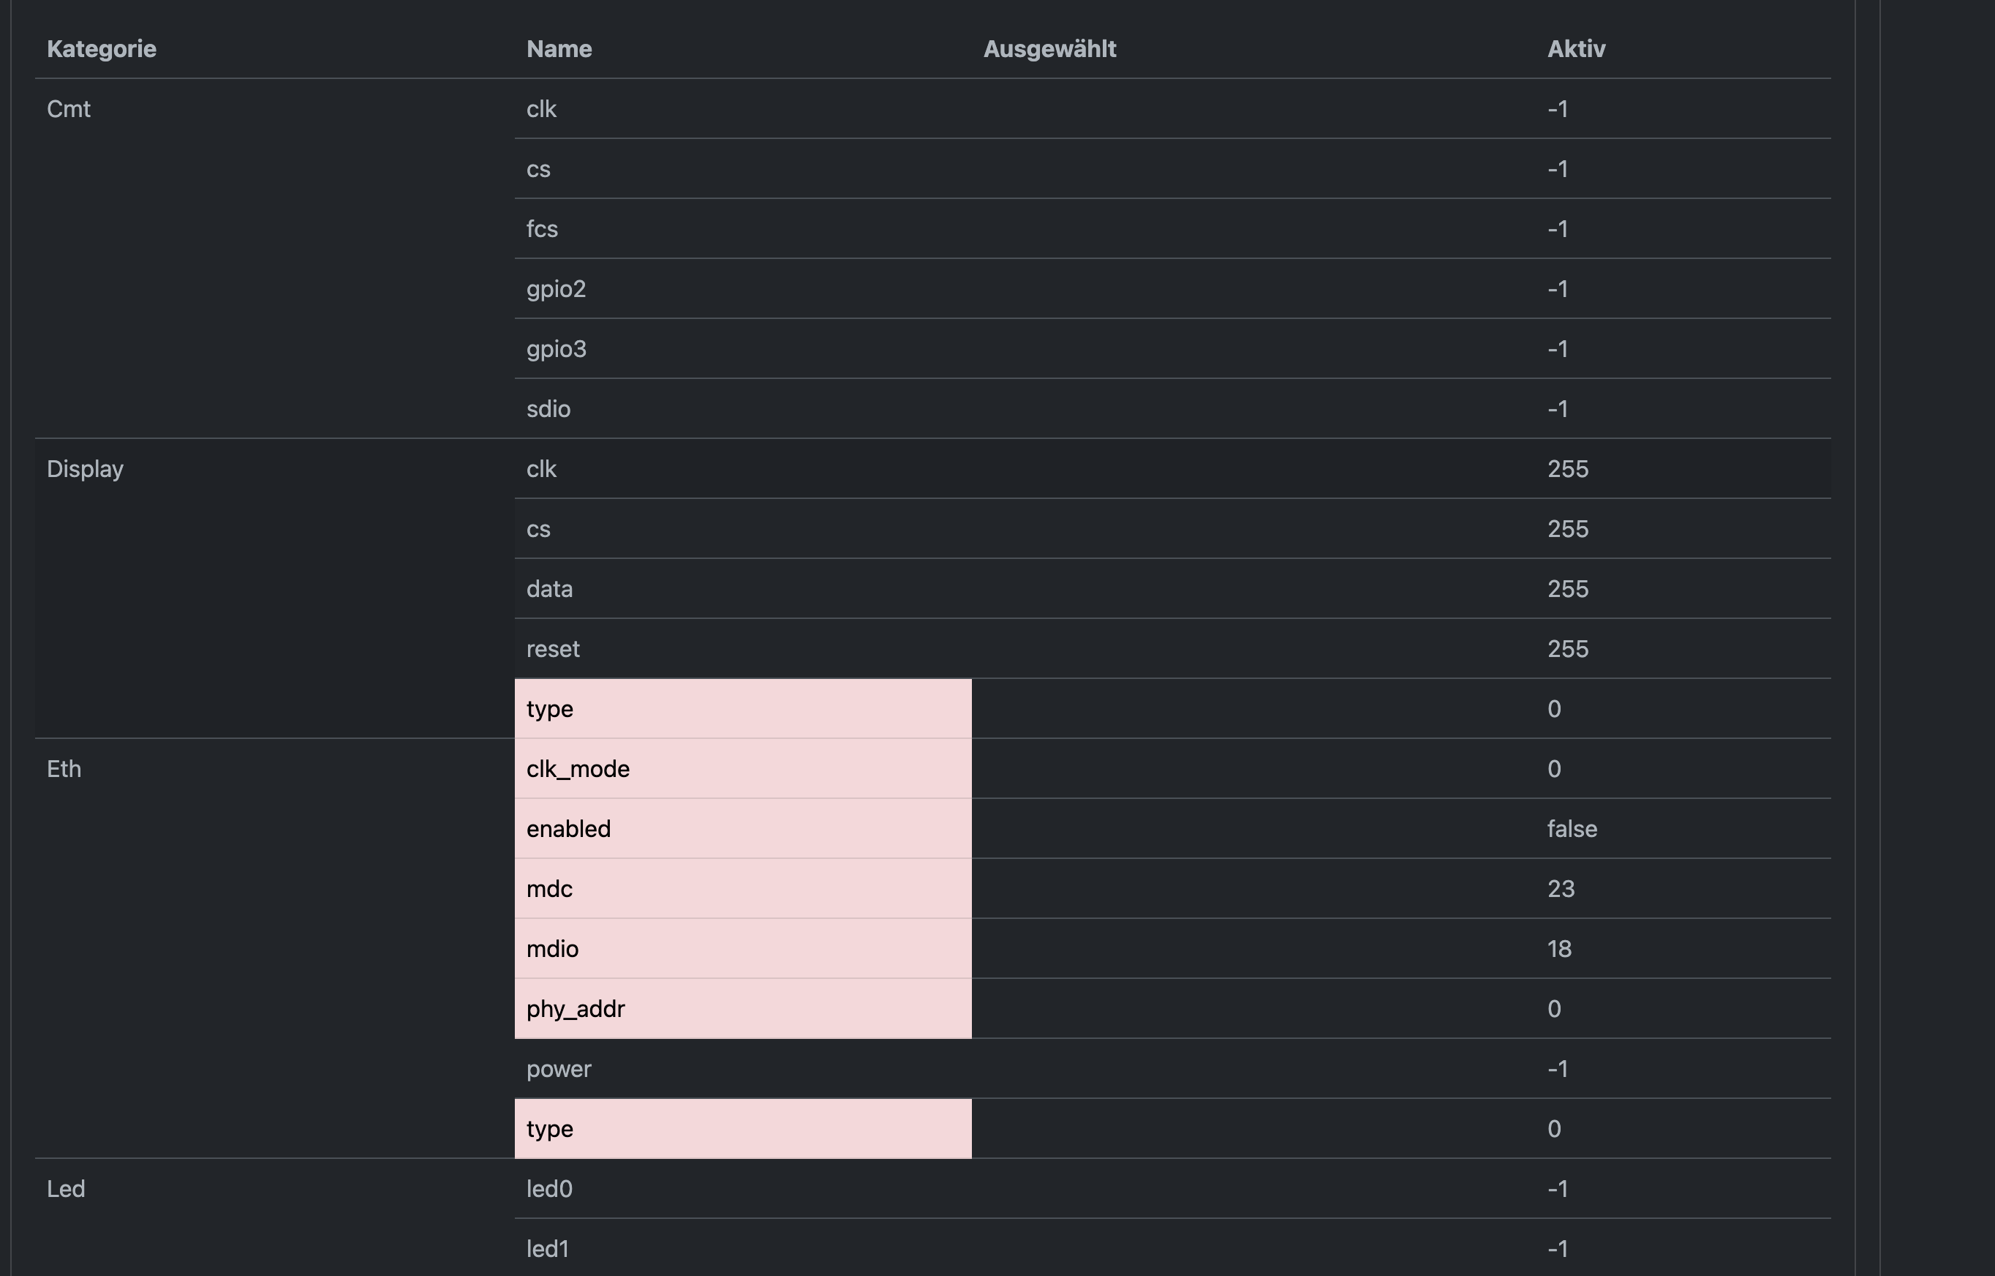The width and height of the screenshot is (1995, 1276).
Task: Select the data entry in Display
Action: pos(548,589)
